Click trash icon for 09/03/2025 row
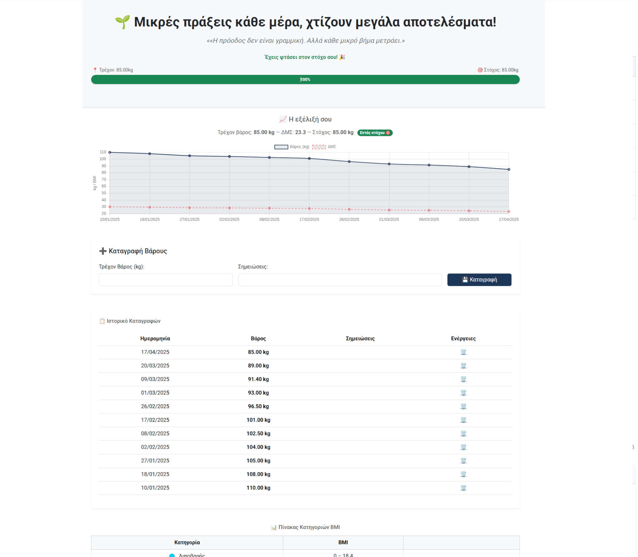This screenshot has width=638, height=557. tap(463, 379)
